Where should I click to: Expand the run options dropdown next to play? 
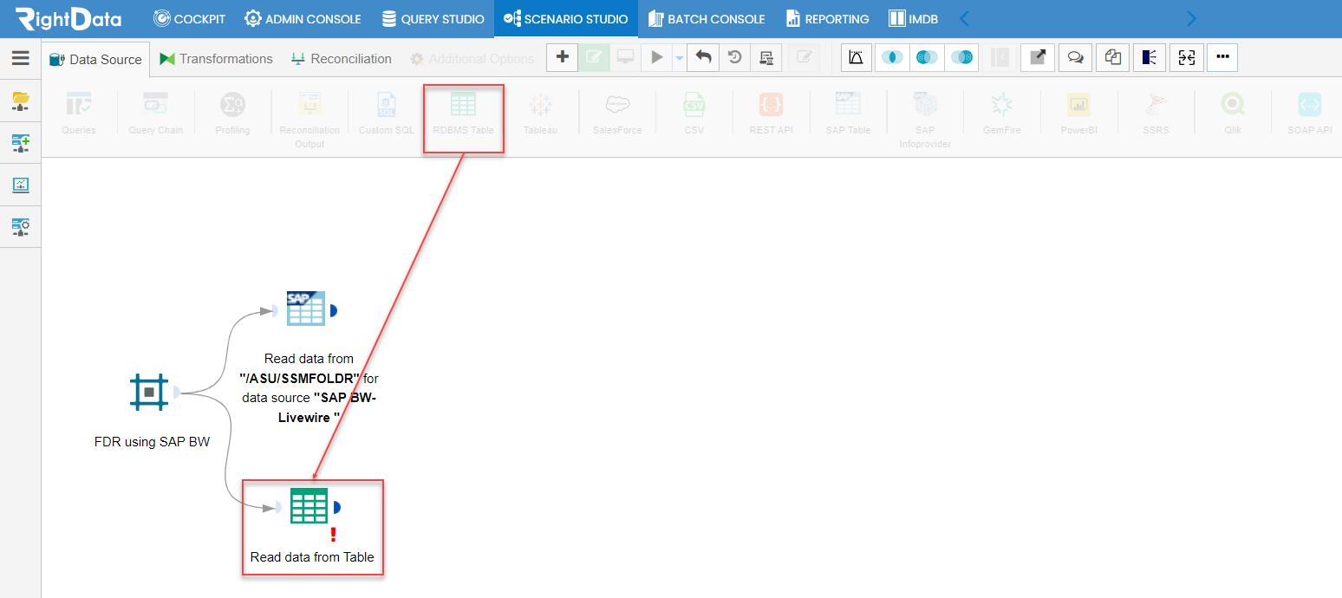[x=677, y=57]
